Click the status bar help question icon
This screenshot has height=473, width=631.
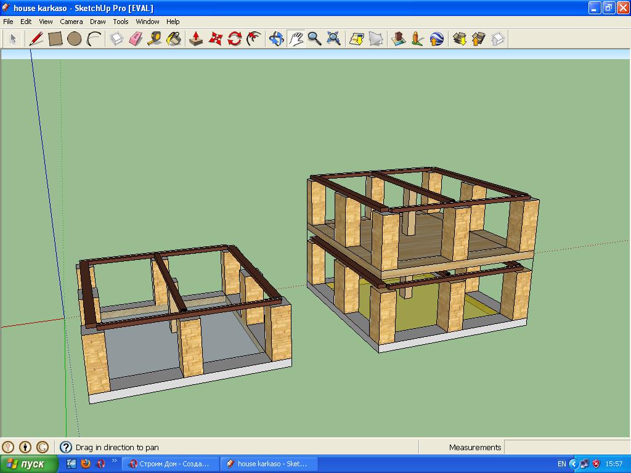pos(65,447)
